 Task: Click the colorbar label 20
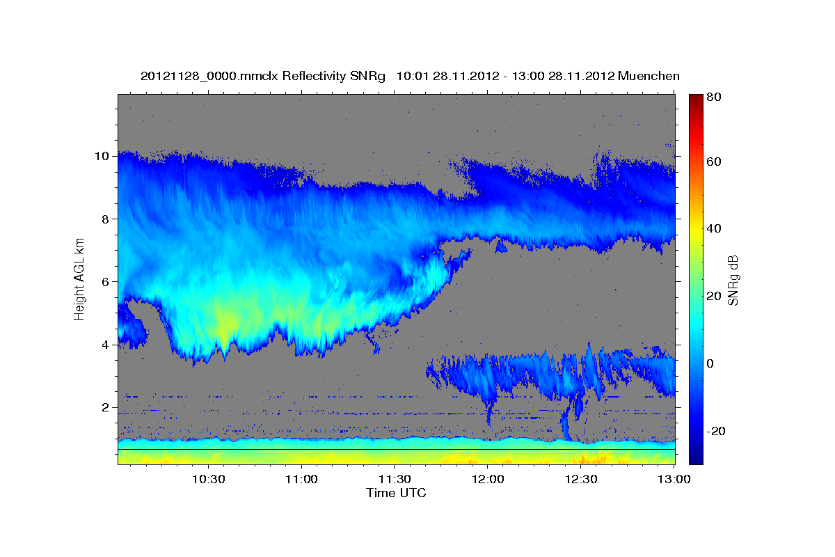click(x=713, y=296)
